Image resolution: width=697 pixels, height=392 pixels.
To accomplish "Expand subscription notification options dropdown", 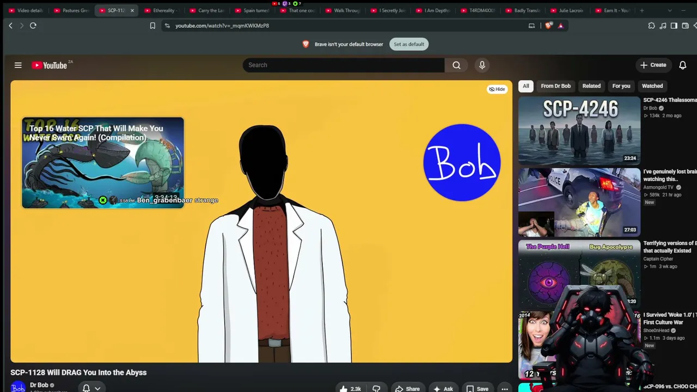I will click(91, 388).
